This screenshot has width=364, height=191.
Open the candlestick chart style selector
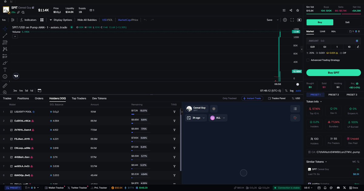pyautogui.click(x=12, y=20)
